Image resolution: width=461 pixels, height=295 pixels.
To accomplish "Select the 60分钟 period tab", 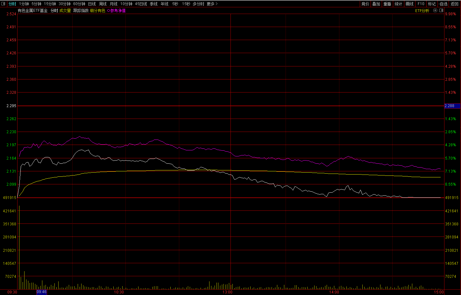I will click(x=79, y=4).
